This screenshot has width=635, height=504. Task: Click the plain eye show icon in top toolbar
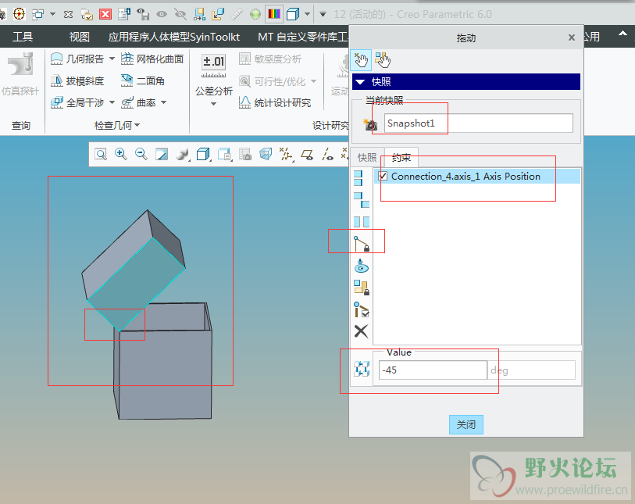162,15
